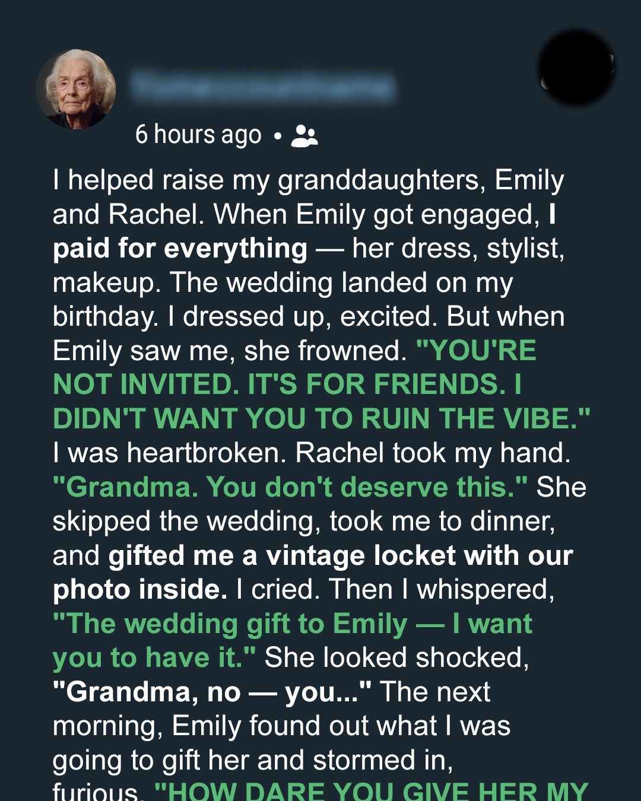Click the bold "photo inside." text

point(139,590)
